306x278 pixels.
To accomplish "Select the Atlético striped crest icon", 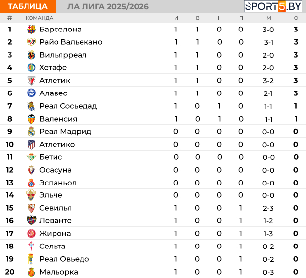I will [31, 145].
